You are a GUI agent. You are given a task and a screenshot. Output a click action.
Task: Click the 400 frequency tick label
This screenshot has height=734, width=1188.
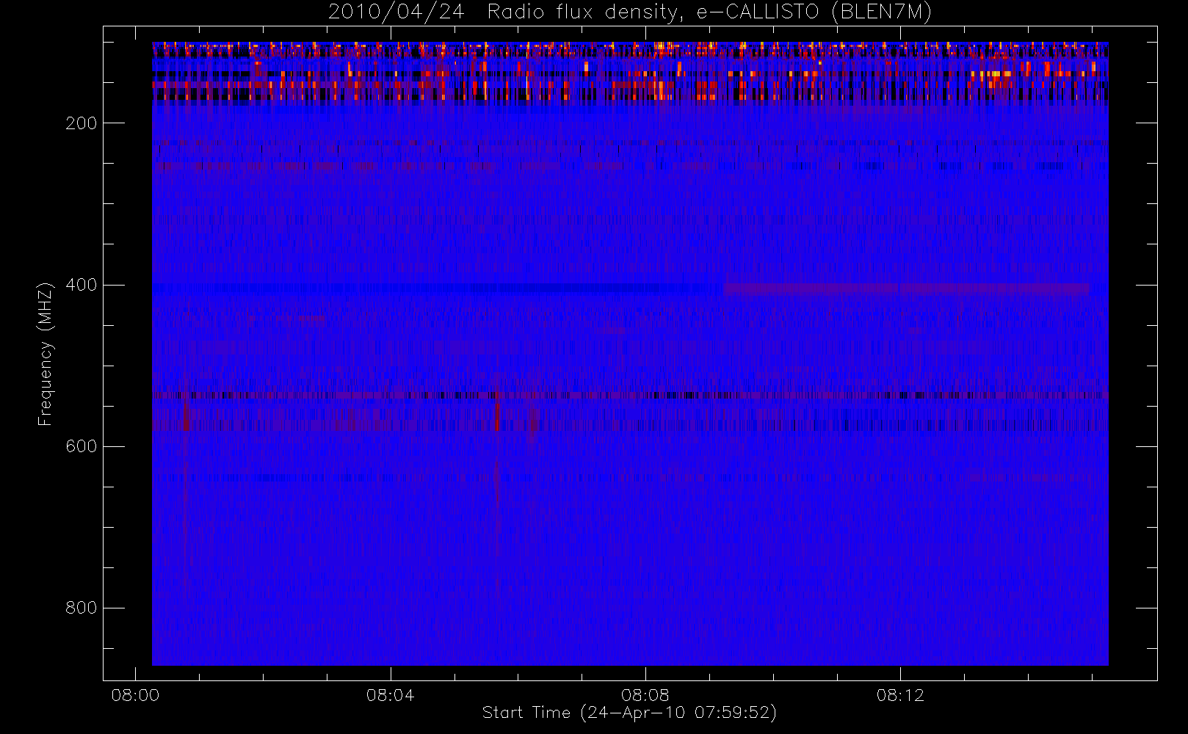point(81,285)
